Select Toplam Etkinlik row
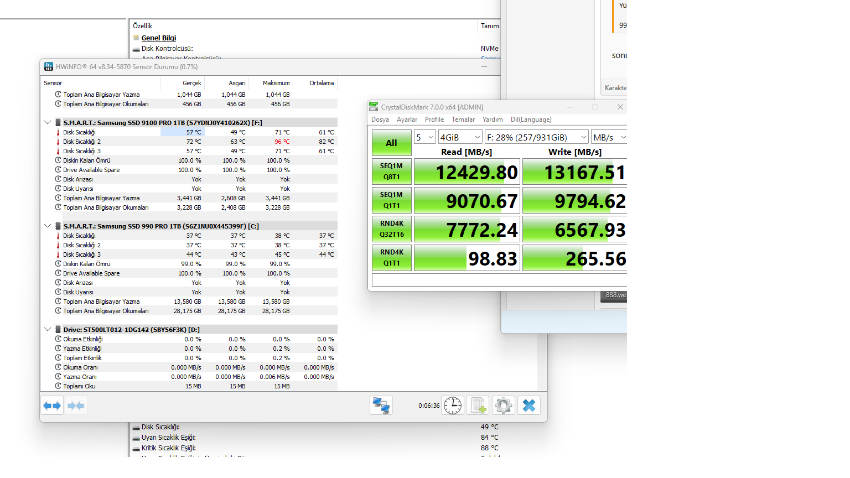850x478 pixels. pos(190,358)
